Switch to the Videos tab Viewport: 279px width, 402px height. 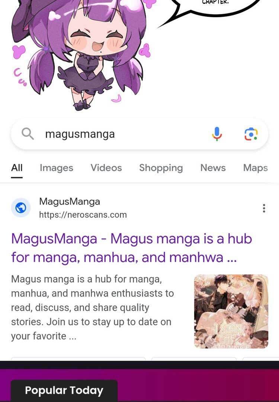pos(106,167)
